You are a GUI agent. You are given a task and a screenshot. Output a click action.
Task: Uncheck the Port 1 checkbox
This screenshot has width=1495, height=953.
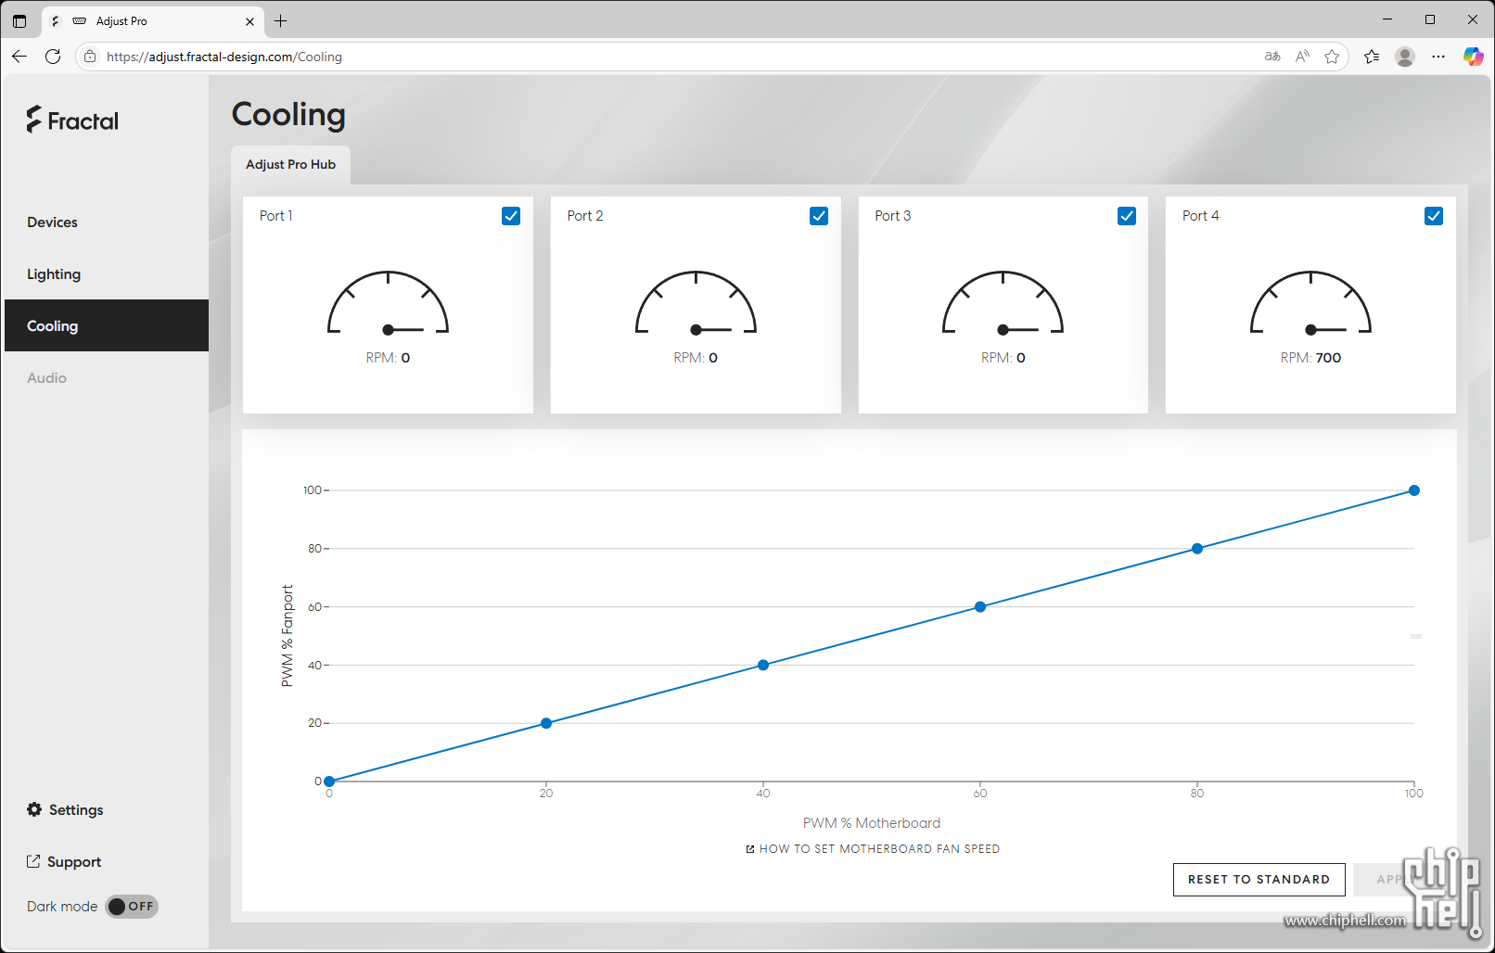tap(511, 216)
